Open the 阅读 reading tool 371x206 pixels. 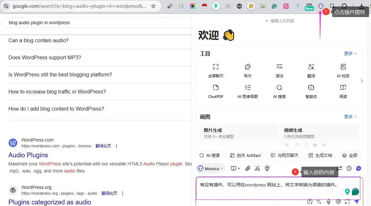pos(343,92)
